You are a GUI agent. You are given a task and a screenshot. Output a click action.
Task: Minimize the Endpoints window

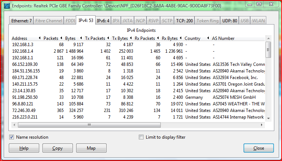click(x=249, y=4)
